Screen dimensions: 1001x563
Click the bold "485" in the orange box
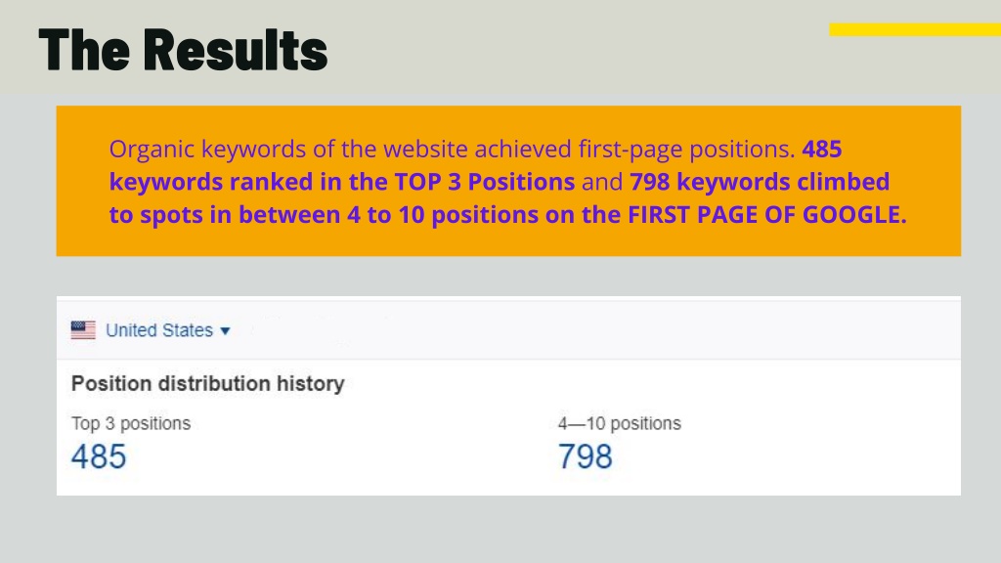pos(822,149)
